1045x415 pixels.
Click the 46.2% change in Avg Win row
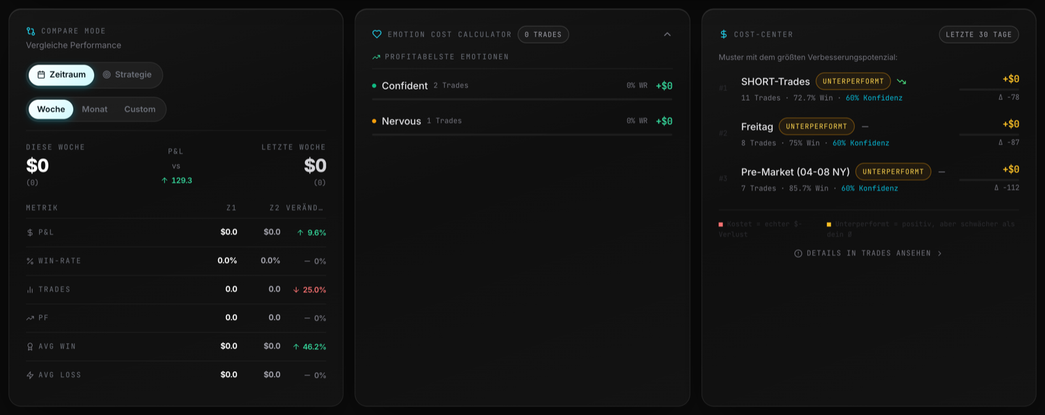coord(310,347)
